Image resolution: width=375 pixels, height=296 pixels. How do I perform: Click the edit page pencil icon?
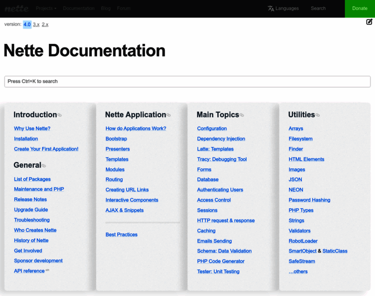coord(369,22)
